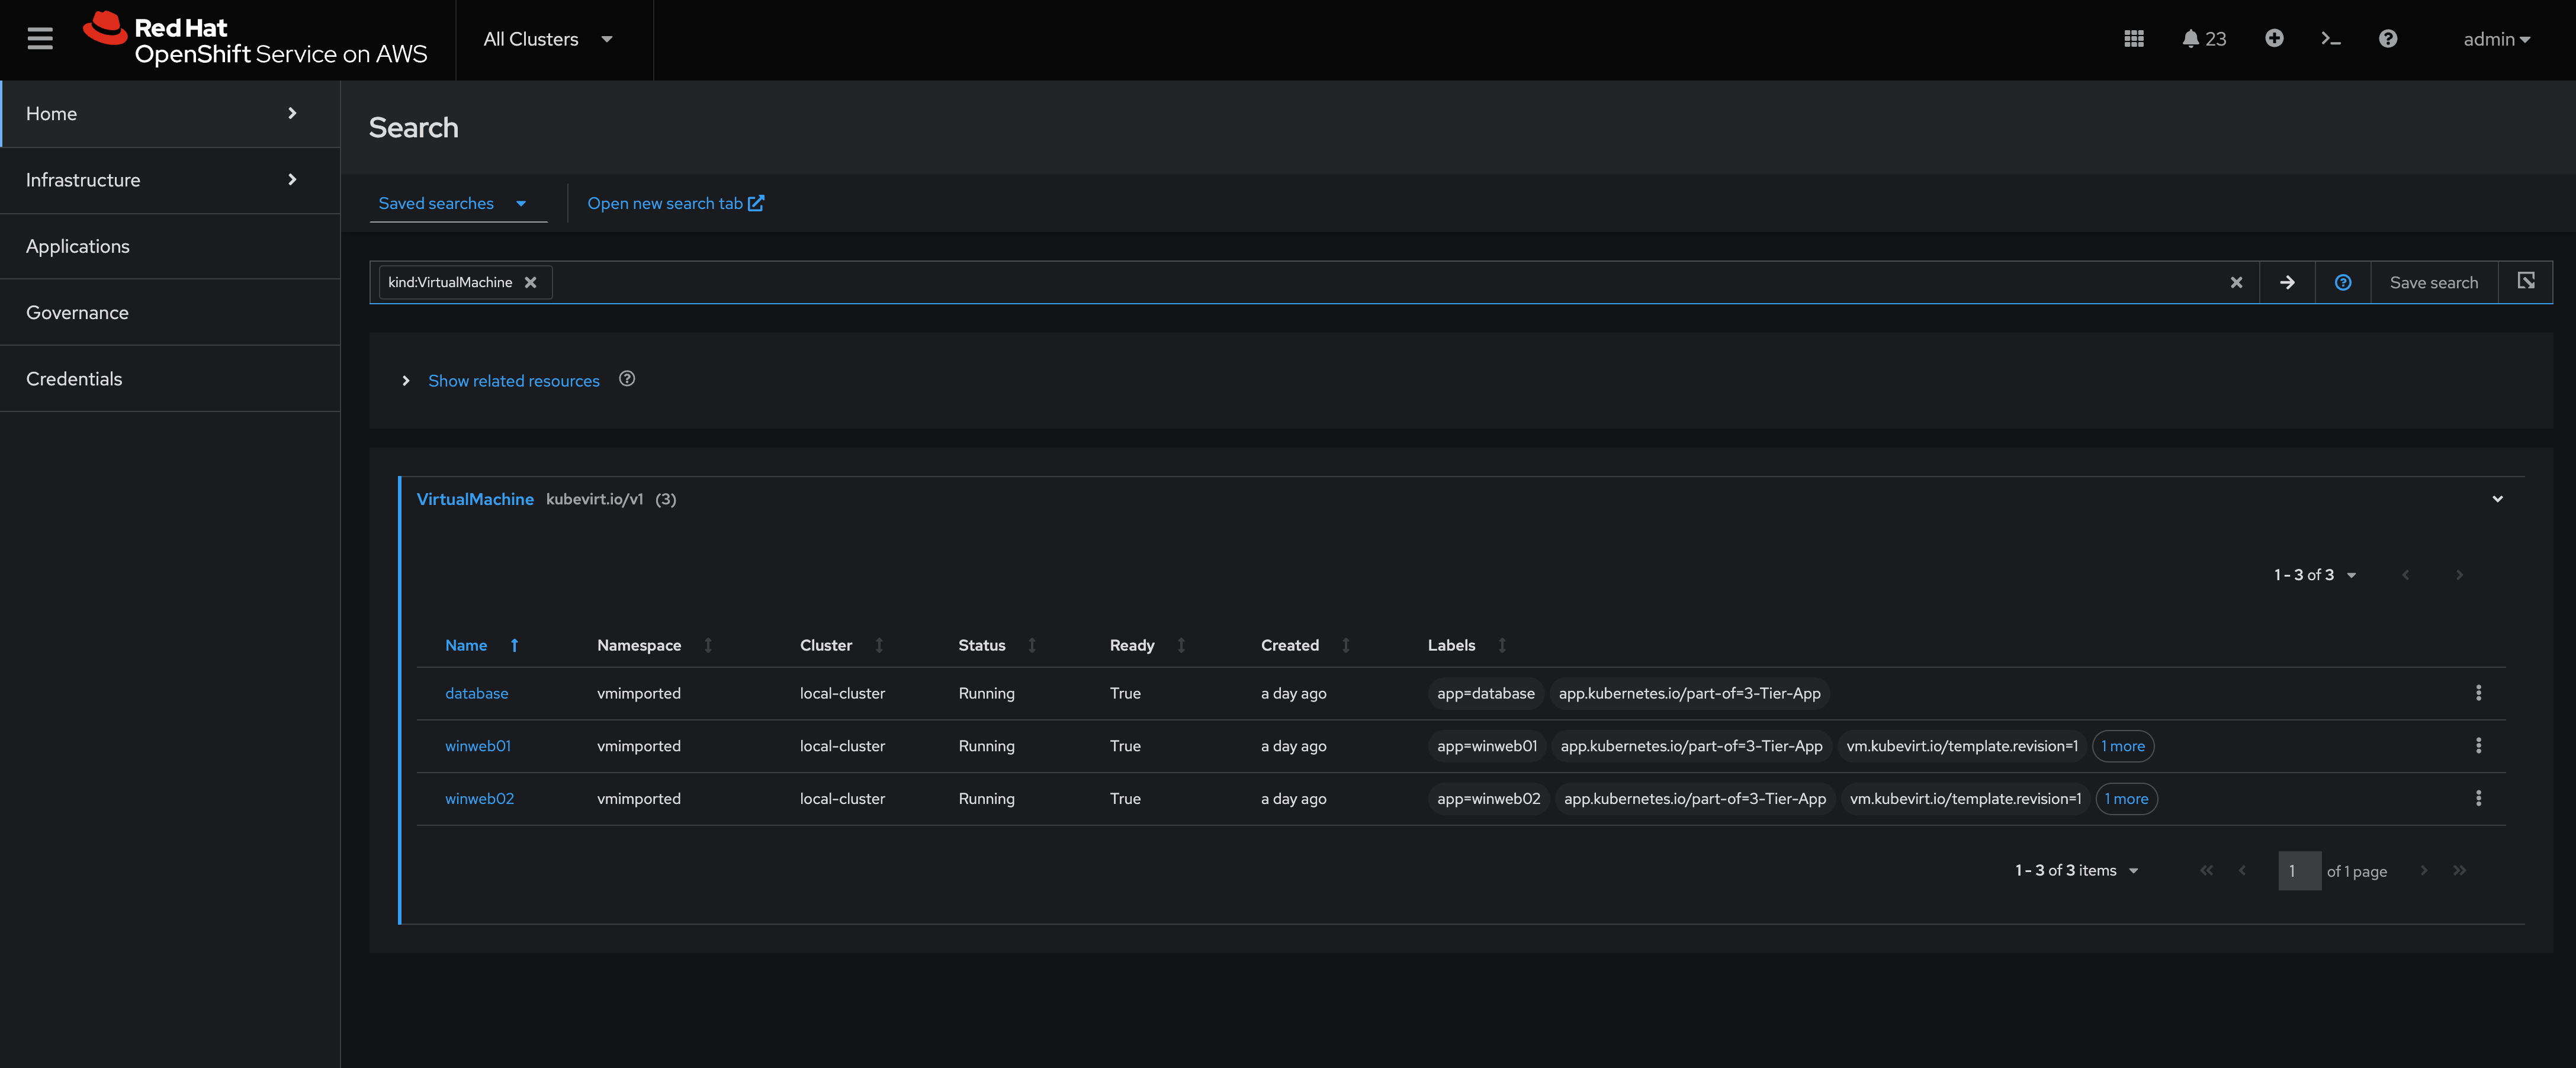Open notifications bell showing 23
Screen dimensions: 2576x1068
tap(2203, 39)
